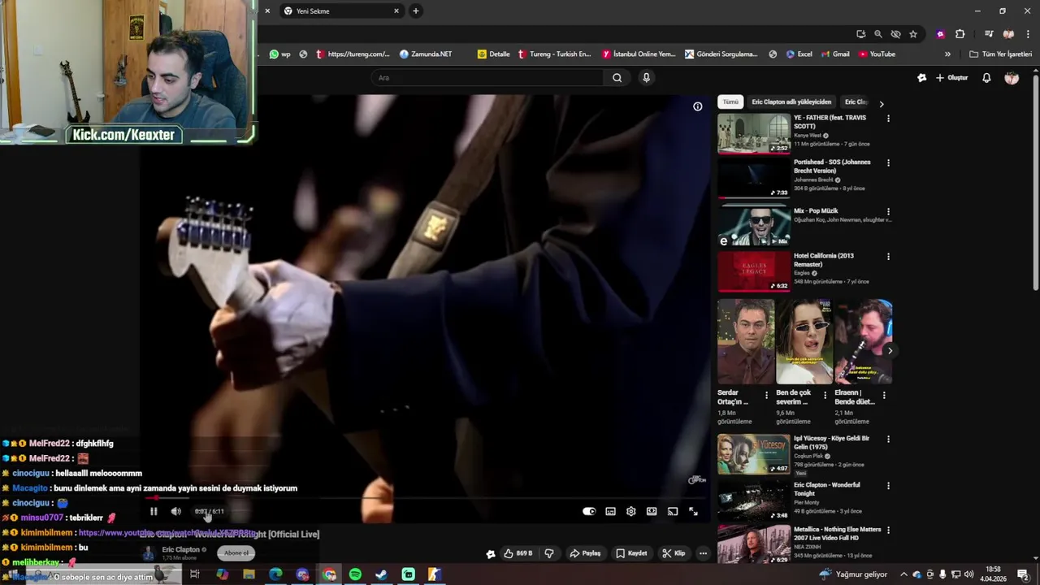The height and width of the screenshot is (585, 1040).
Task: Open Steam from taskbar
Action: pyautogui.click(x=381, y=574)
